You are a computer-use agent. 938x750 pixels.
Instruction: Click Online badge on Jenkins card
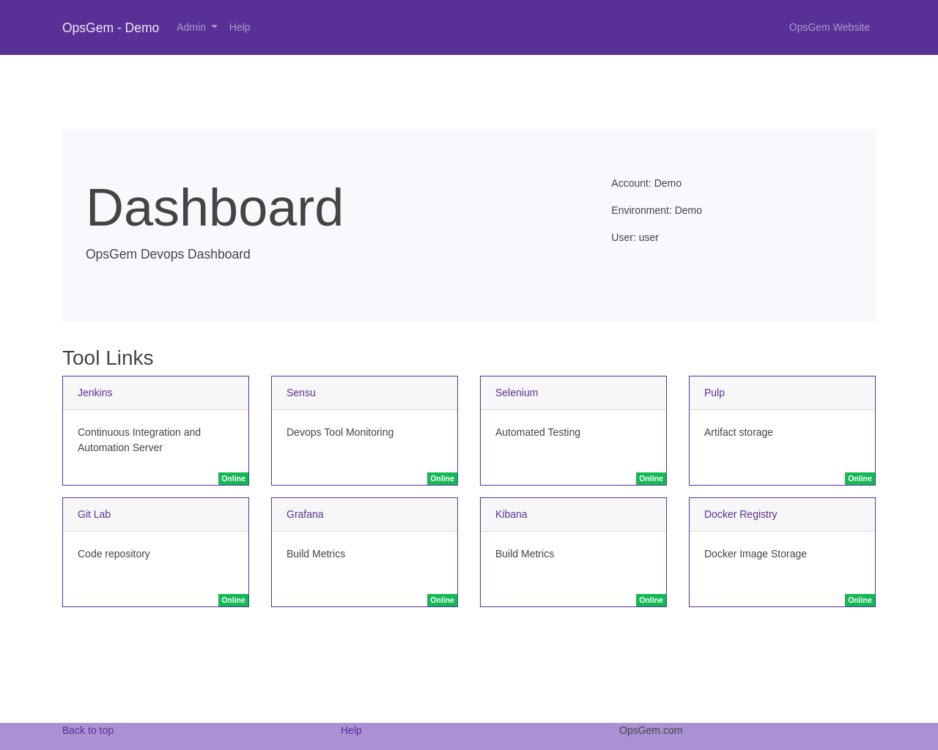(234, 479)
